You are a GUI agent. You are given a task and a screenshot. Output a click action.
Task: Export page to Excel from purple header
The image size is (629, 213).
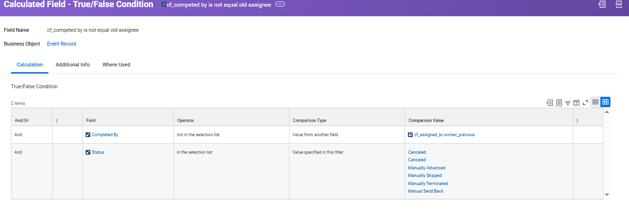pyautogui.click(x=602, y=4)
